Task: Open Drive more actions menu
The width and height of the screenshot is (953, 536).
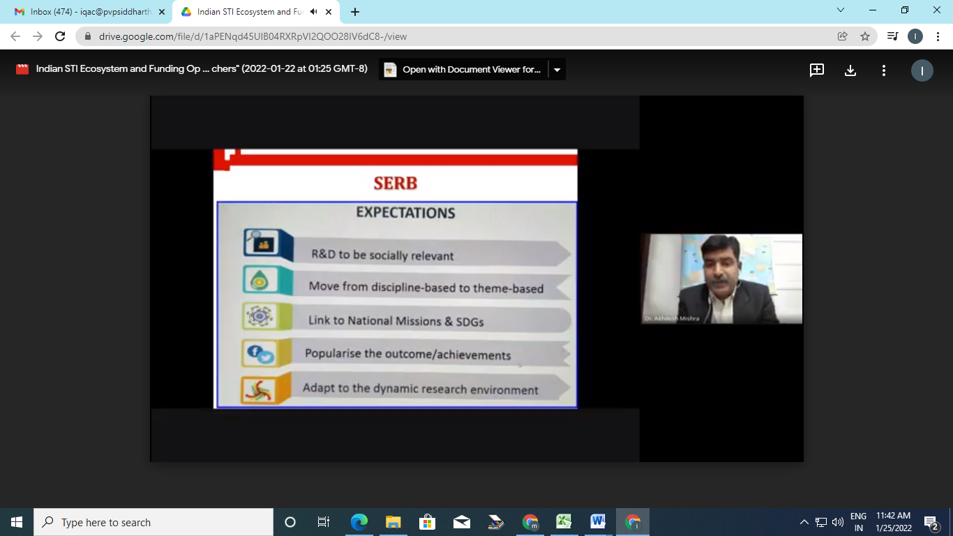Action: (884, 70)
